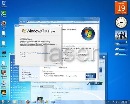The image size is (130, 104).
Task: Click Windows is activated text
Action: tap(50, 74)
